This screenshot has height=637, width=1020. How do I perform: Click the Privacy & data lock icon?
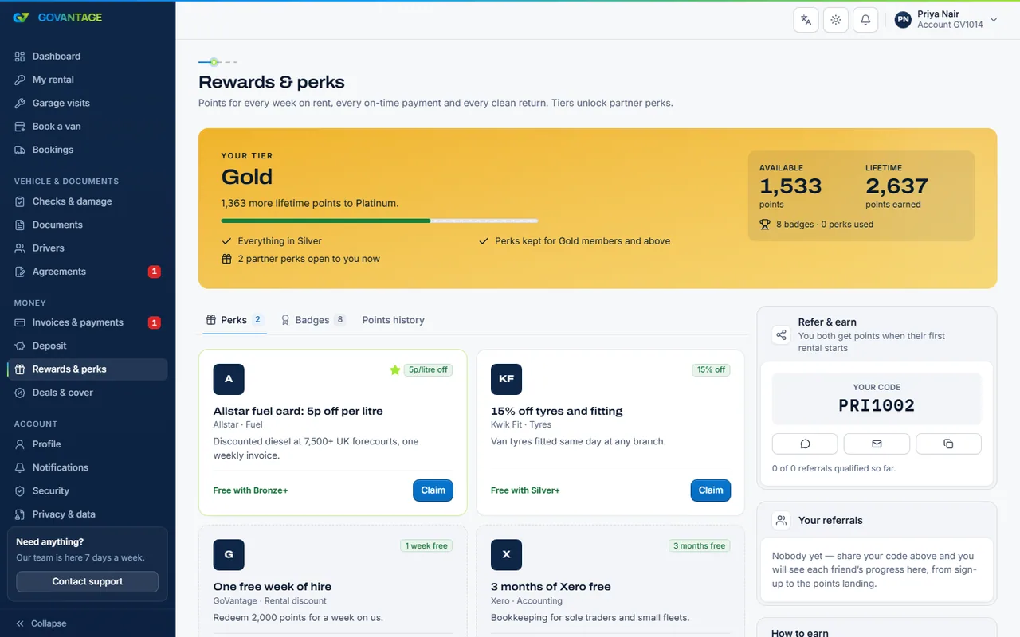point(20,514)
